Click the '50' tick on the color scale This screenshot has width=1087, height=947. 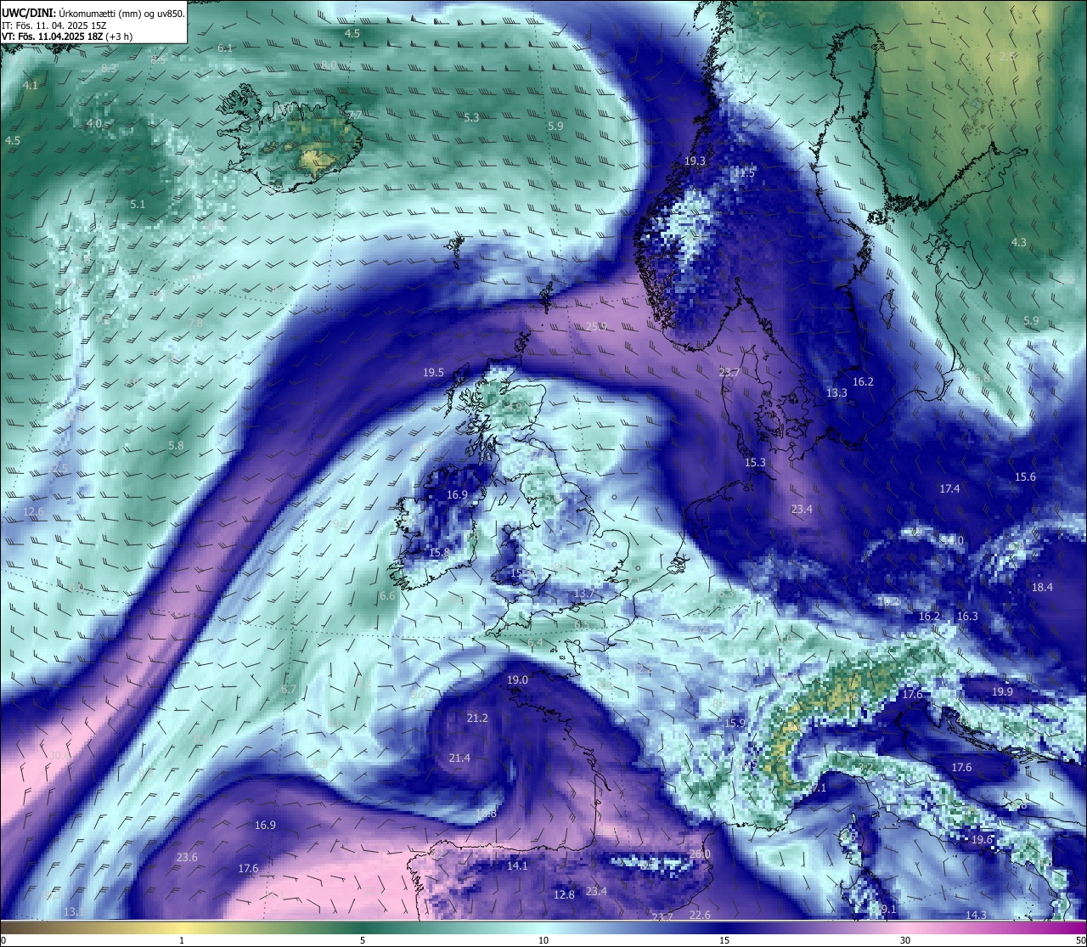pos(1079,940)
